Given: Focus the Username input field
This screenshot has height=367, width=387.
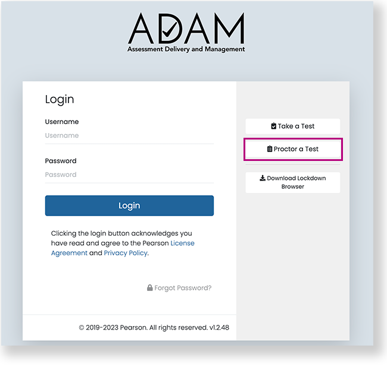Looking at the screenshot, I should (x=129, y=135).
